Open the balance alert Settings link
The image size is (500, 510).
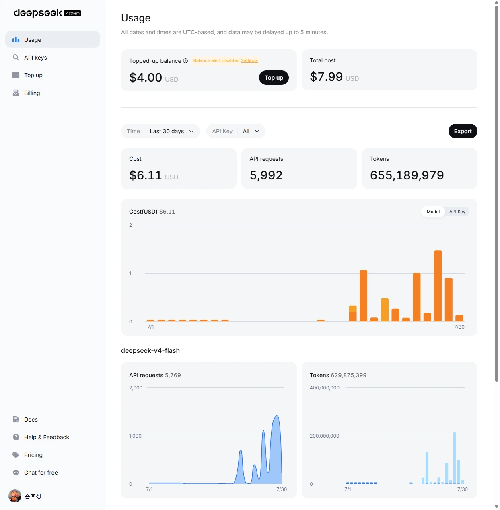tap(249, 60)
